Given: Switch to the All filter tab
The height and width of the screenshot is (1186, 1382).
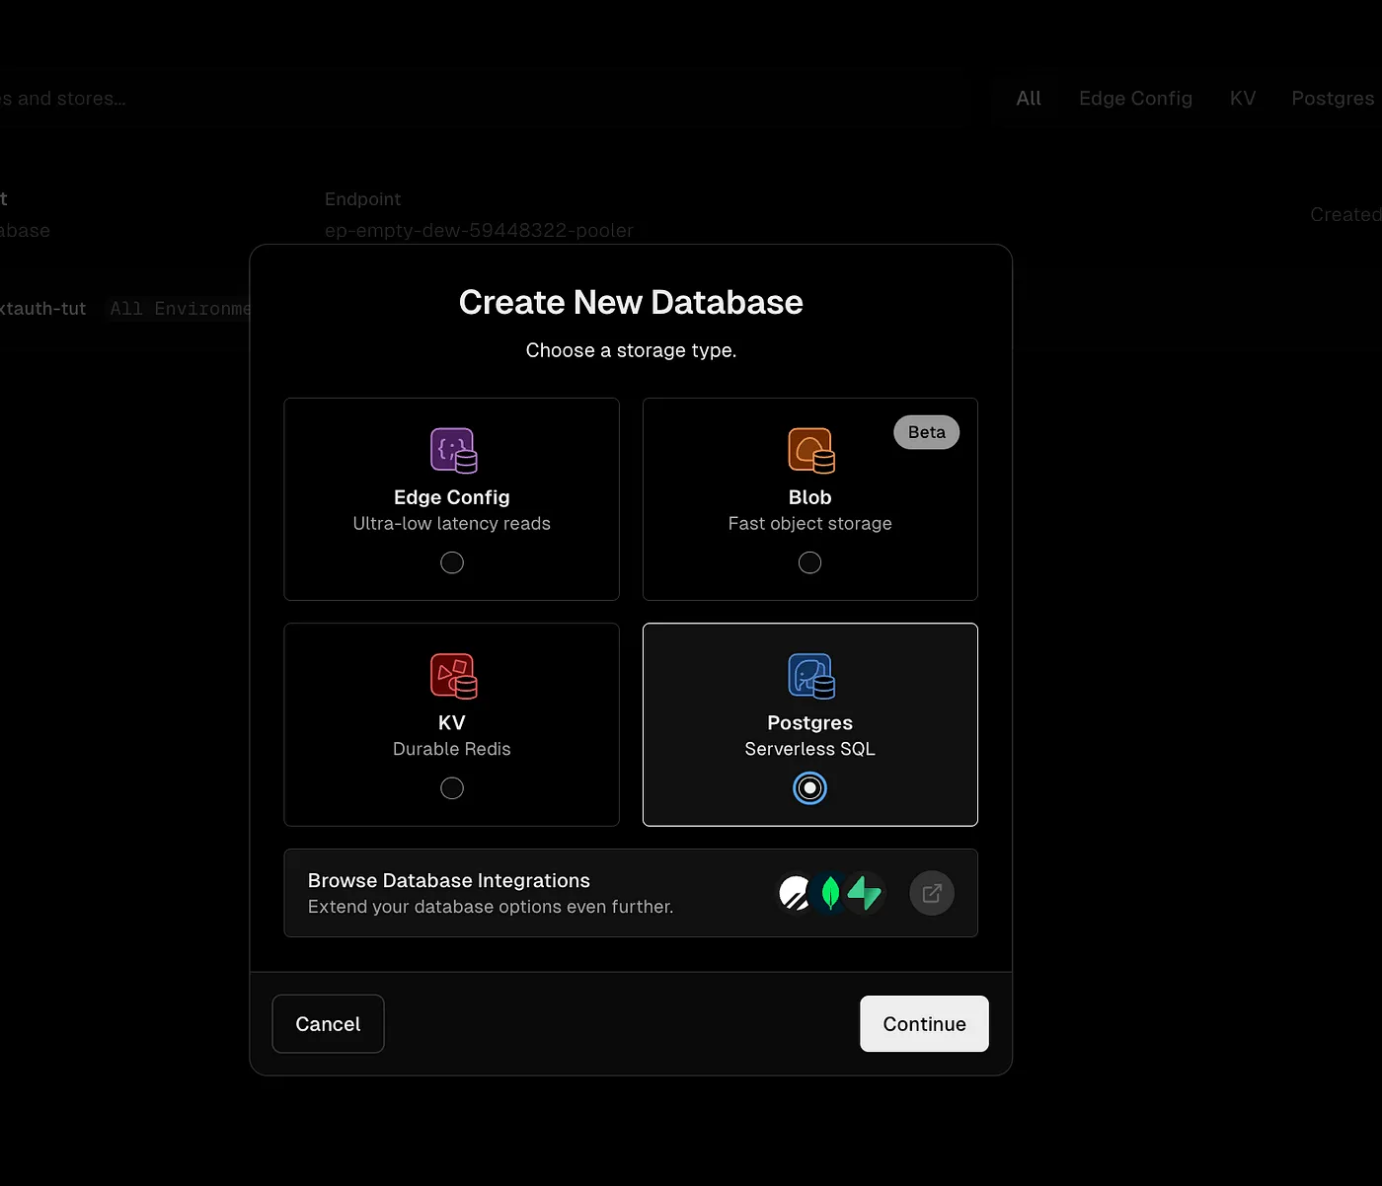Looking at the screenshot, I should pyautogui.click(x=1029, y=99).
